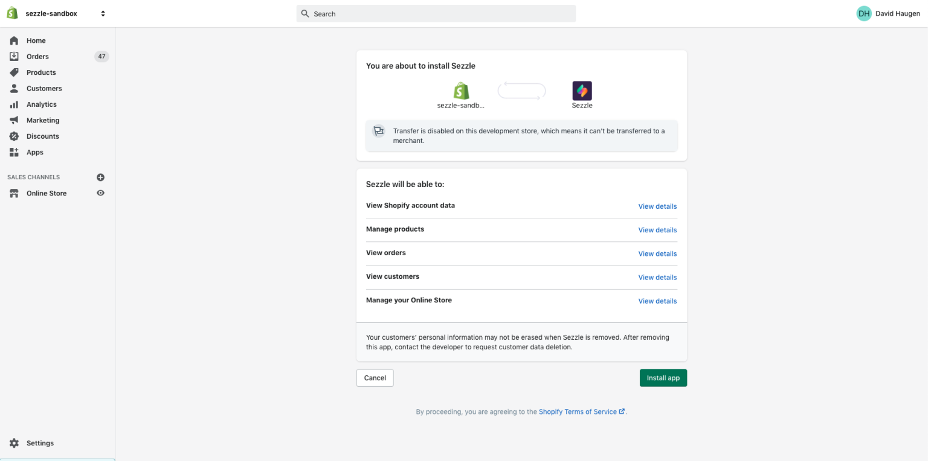The image size is (928, 461).
Task: Expand Manage products View details
Action: [657, 230]
